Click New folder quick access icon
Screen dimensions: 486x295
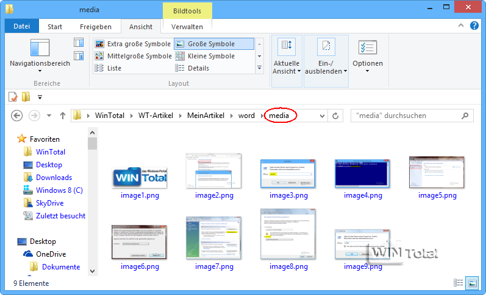coord(26,97)
